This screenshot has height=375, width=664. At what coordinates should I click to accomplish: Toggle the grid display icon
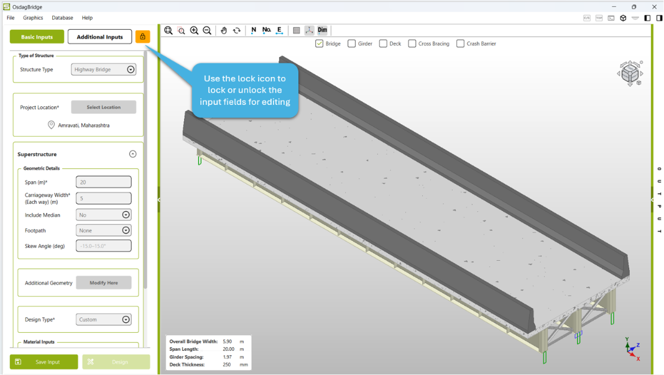point(297,30)
